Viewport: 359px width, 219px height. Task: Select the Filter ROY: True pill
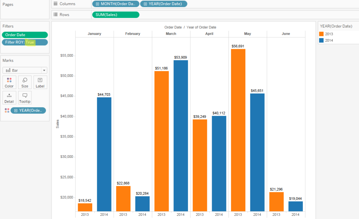click(25, 42)
